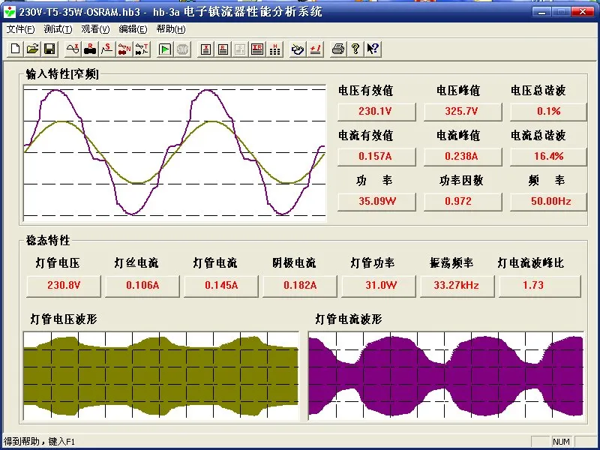
Task: Open the 帮助(H) menu
Action: 171,29
